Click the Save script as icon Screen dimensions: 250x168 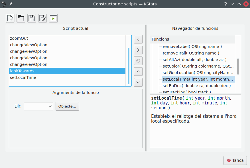click(42, 18)
